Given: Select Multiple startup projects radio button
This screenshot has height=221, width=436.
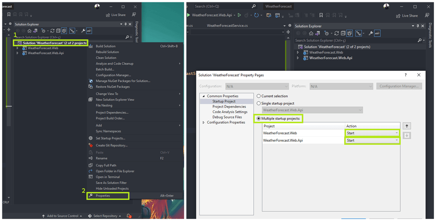Looking at the screenshot, I should [259, 119].
